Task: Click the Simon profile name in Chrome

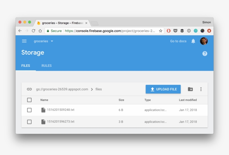Action: pyautogui.click(x=206, y=22)
